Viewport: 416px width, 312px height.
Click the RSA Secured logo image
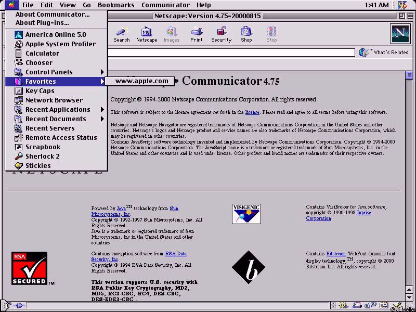(x=30, y=268)
